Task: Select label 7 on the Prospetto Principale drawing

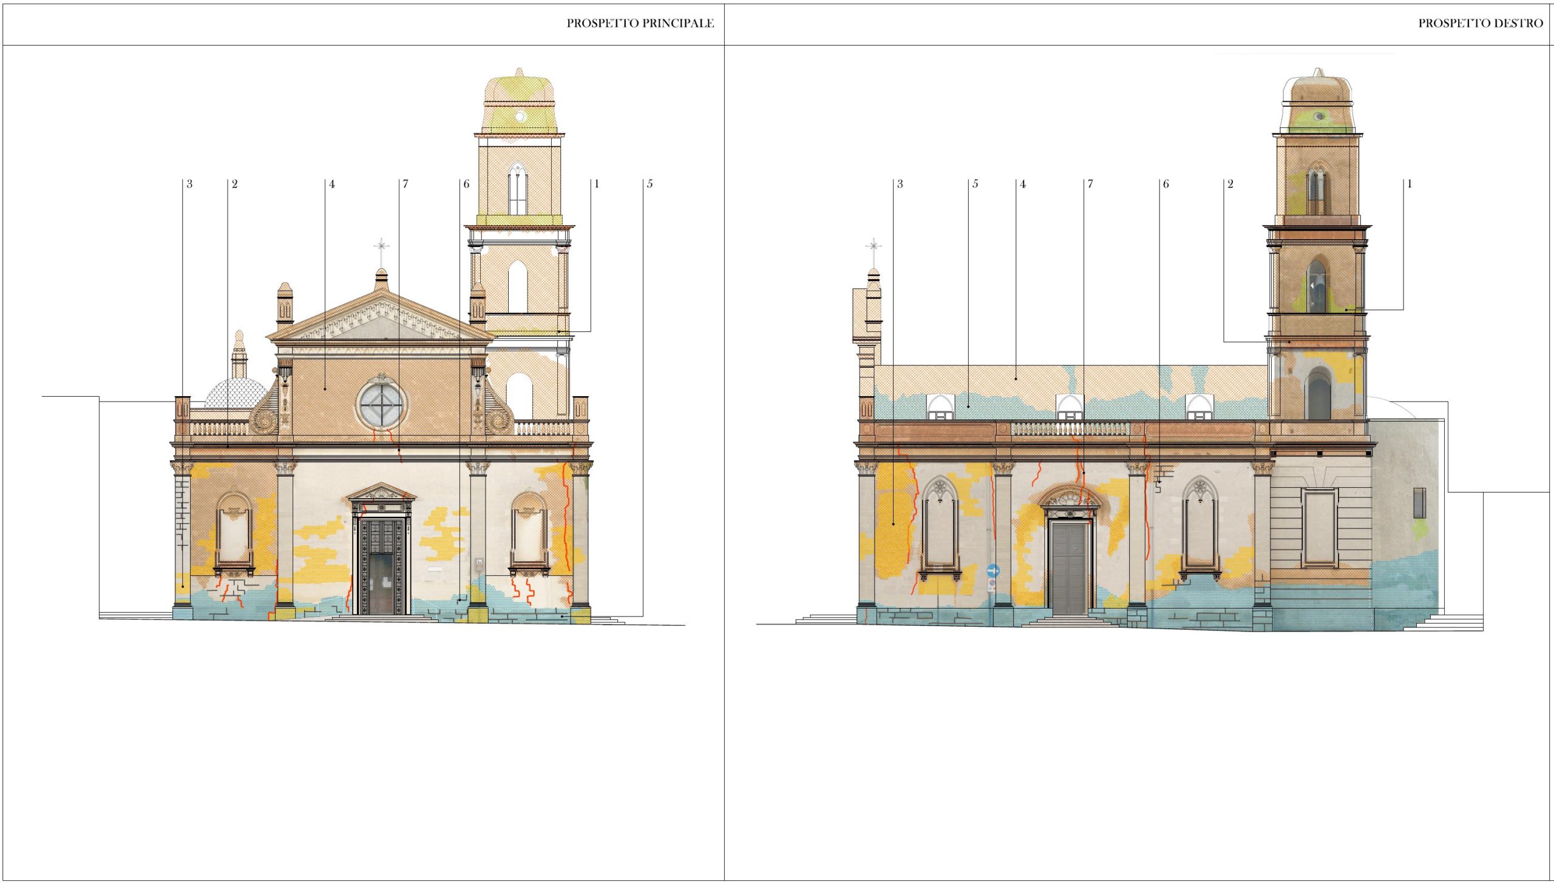Action: click(405, 184)
